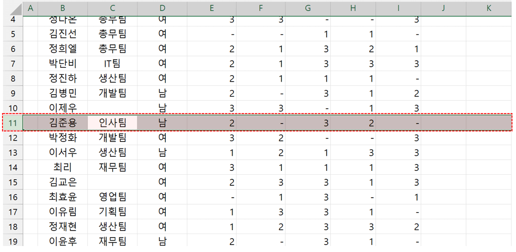This screenshot has height=252, width=516.
Task: Click the gender cell in row 9
Action: click(162, 93)
